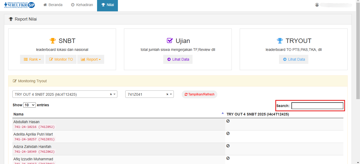Clear the TRY OUT 4 SNBT selection

point(111,94)
